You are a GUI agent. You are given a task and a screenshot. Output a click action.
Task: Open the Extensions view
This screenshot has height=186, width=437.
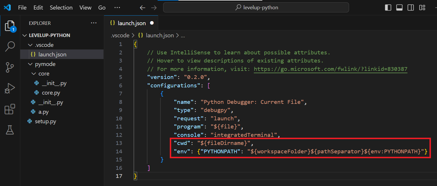(10, 109)
